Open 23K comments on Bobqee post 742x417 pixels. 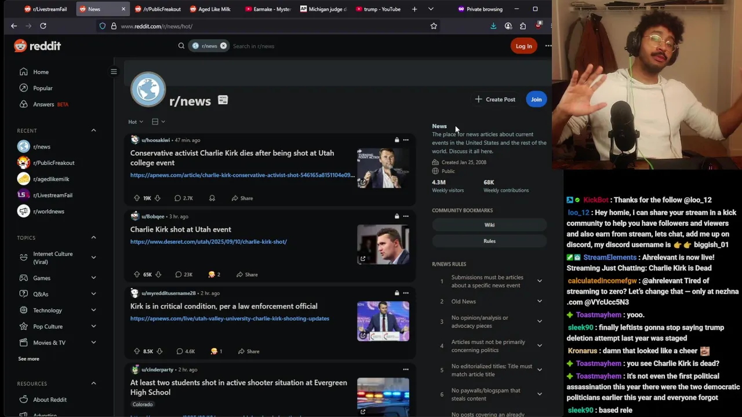point(184,275)
